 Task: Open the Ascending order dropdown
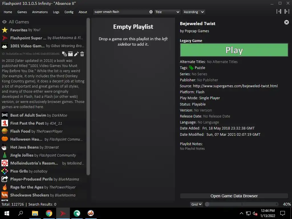coord(194,12)
